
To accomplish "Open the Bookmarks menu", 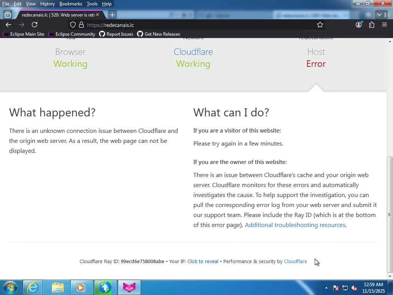I will tap(71, 4).
